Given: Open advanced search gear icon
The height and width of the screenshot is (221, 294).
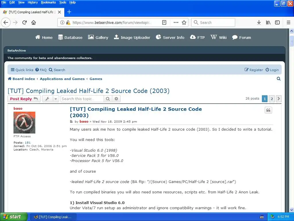Looking at the screenshot, I should [116, 99].
